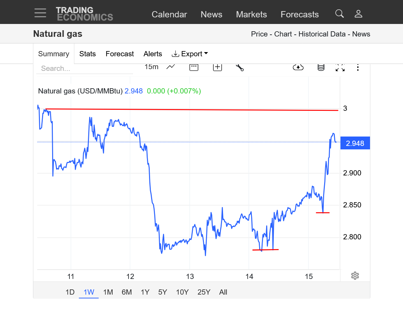Toggle fullscreen chart view
This screenshot has height=313, width=403.
340,68
